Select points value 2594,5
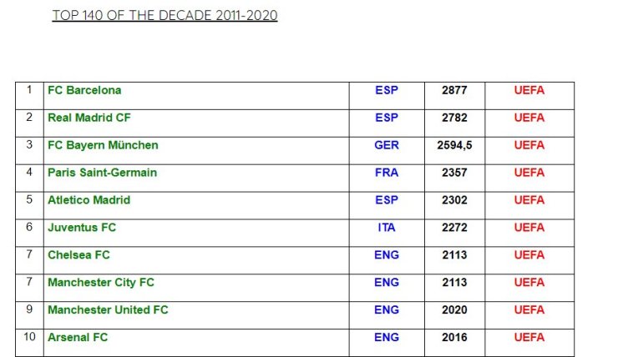This screenshot has height=357, width=618. pos(454,145)
